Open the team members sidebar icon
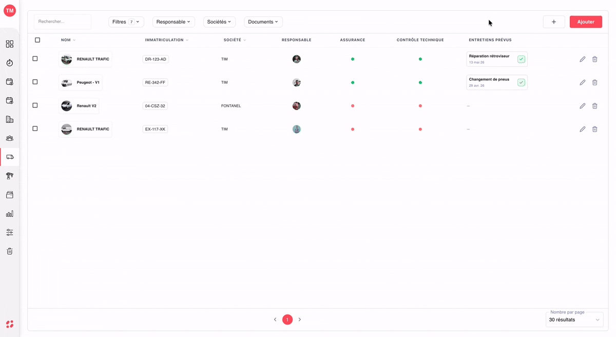This screenshot has height=337, width=616. pos(9,138)
